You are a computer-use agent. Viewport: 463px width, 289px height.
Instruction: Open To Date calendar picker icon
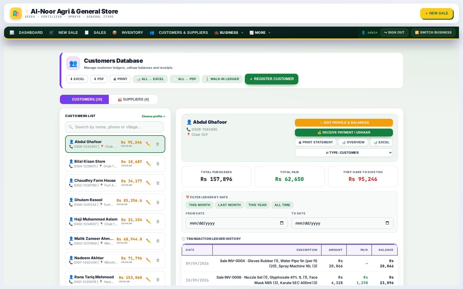(387, 223)
